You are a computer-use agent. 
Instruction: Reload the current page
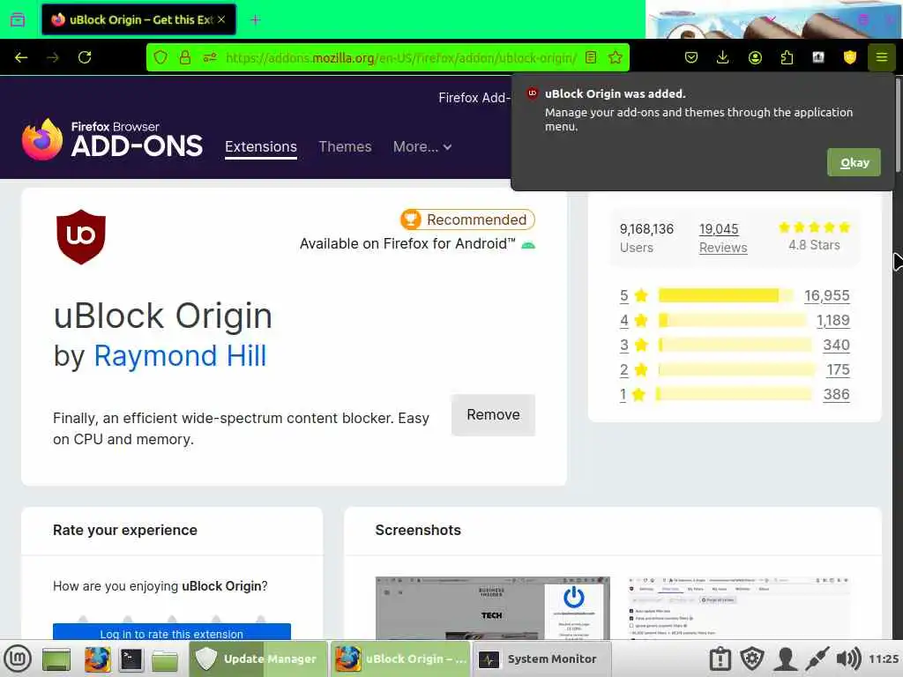[85, 57]
